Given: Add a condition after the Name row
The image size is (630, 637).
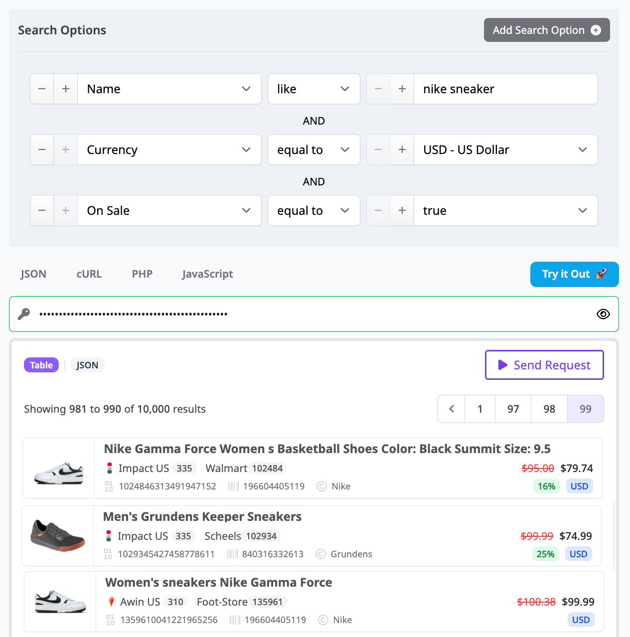Looking at the screenshot, I should (x=66, y=89).
